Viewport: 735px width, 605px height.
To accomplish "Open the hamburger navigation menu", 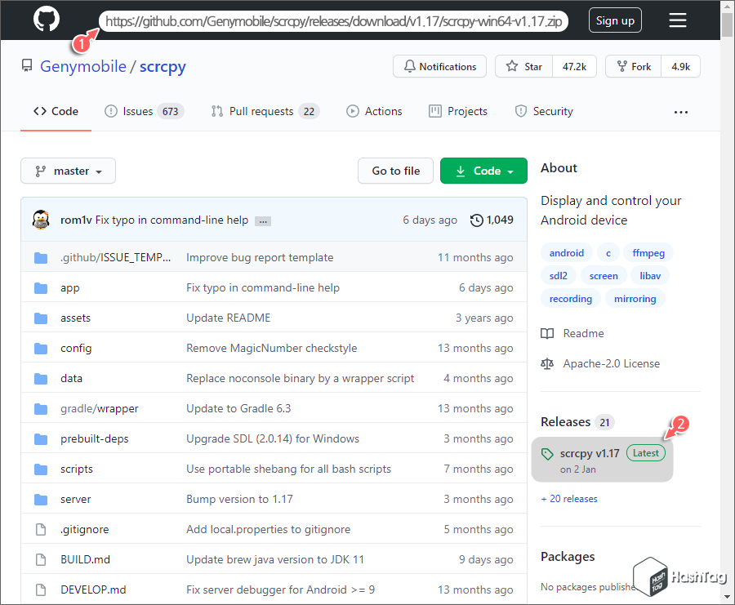I will (x=678, y=20).
